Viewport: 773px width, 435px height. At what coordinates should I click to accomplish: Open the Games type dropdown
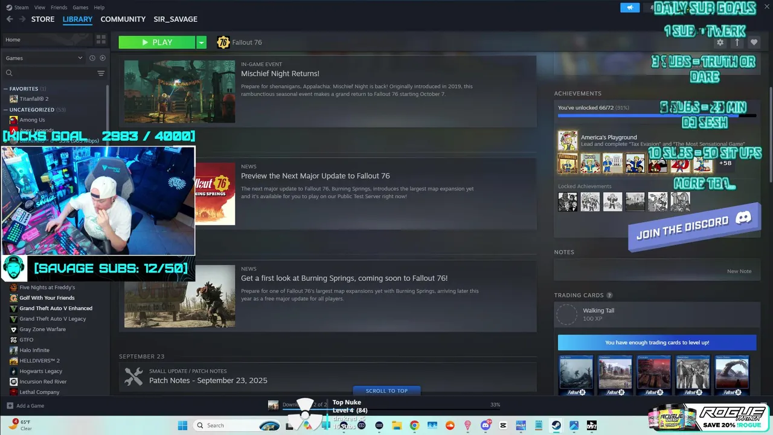pyautogui.click(x=44, y=58)
